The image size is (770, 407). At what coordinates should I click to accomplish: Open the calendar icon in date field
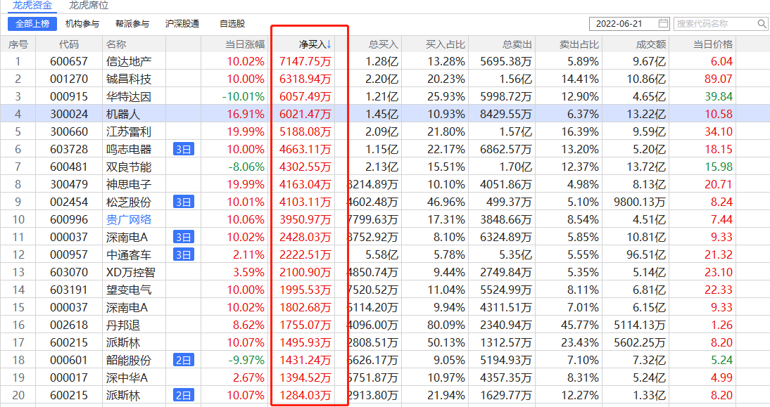(x=663, y=23)
